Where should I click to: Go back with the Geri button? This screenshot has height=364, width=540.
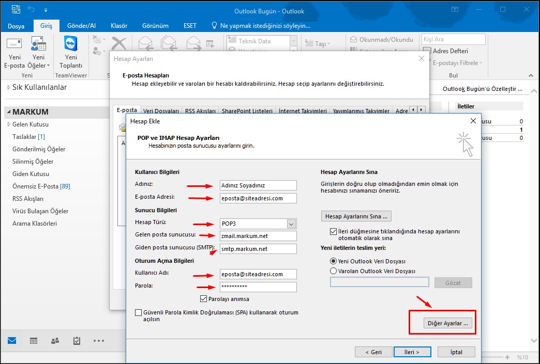click(x=373, y=352)
